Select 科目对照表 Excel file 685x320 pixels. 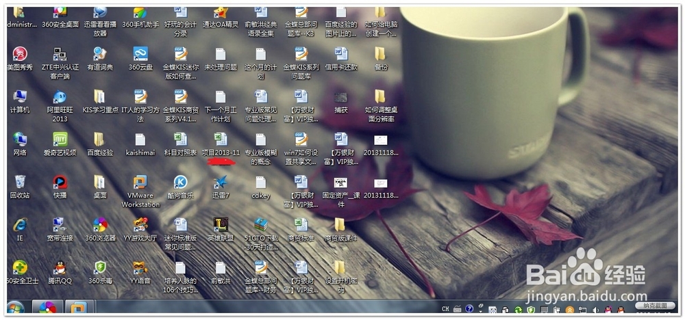click(x=180, y=144)
